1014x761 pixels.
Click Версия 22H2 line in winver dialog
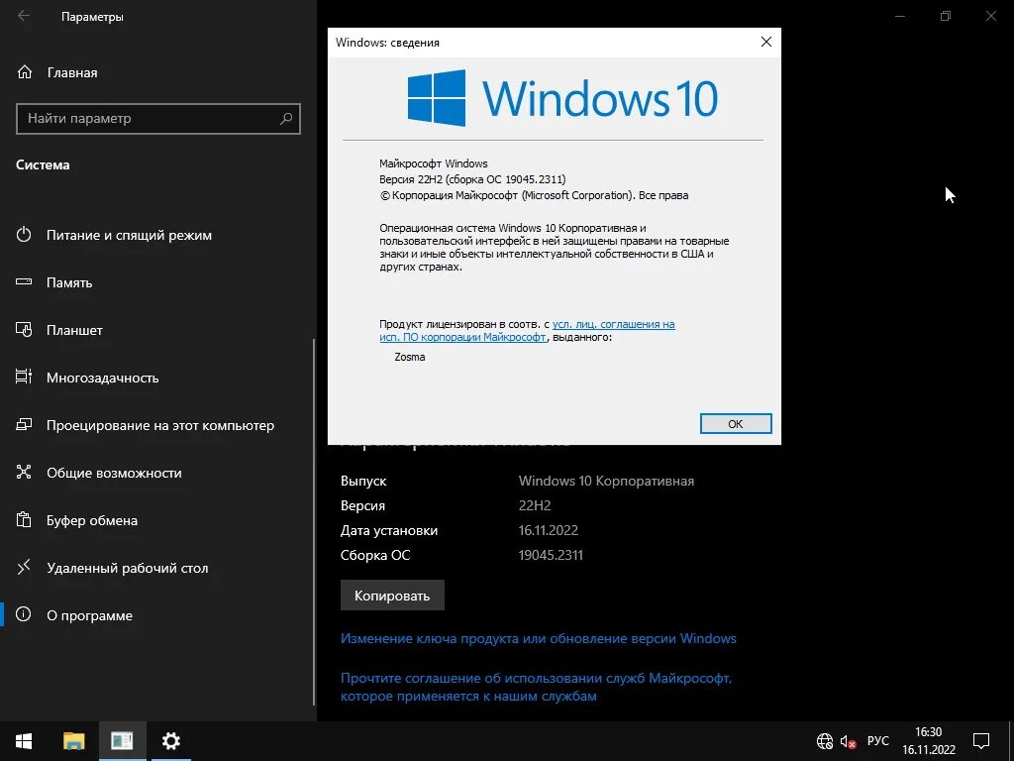click(x=472, y=179)
